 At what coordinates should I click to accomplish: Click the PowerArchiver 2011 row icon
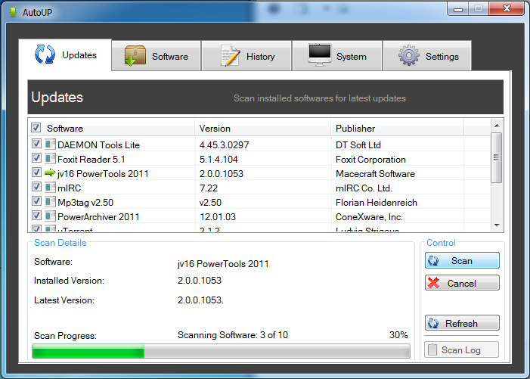50,216
